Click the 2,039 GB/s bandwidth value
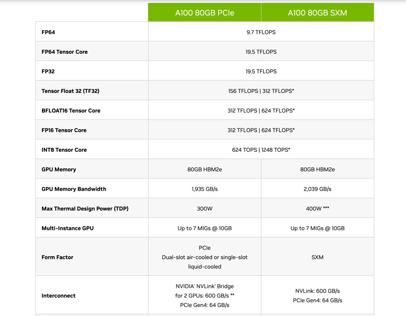 [x=317, y=189]
